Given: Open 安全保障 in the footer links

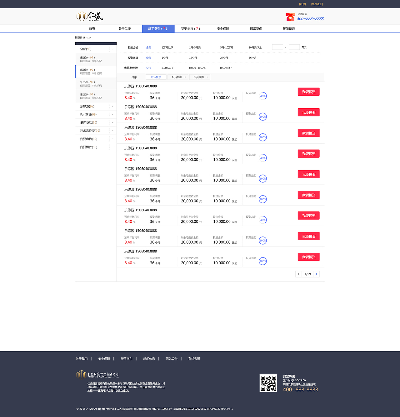Looking at the screenshot, I should [104, 359].
